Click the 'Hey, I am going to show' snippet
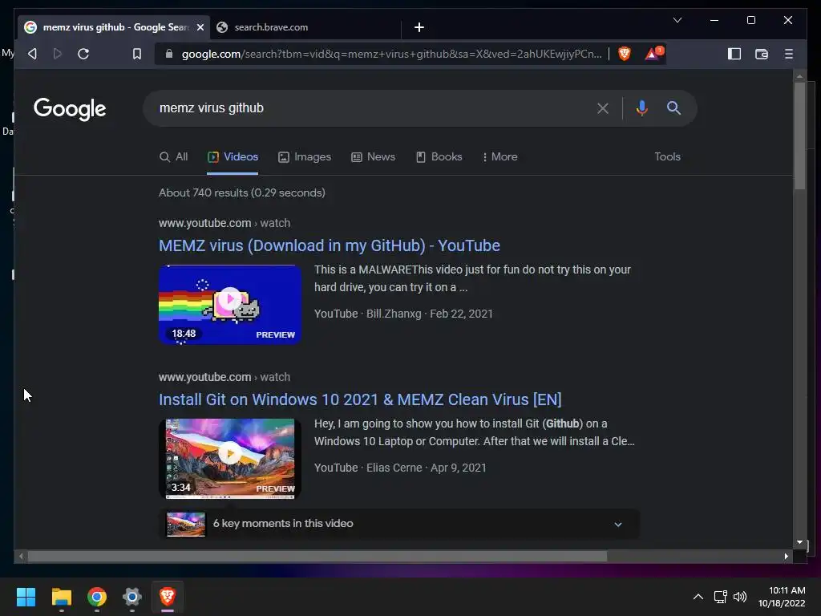Viewport: 821px width, 616px height. click(475, 432)
